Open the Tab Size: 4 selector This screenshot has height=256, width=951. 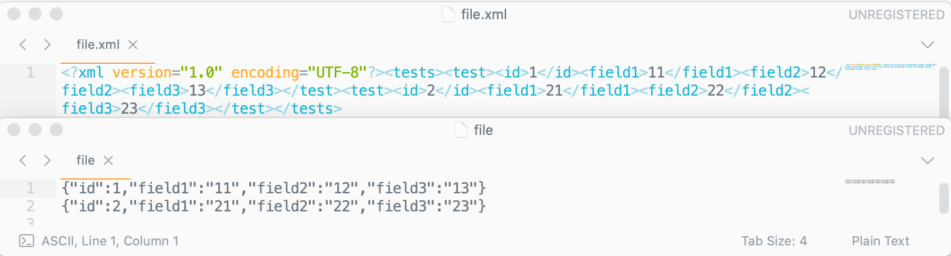pyautogui.click(x=774, y=241)
